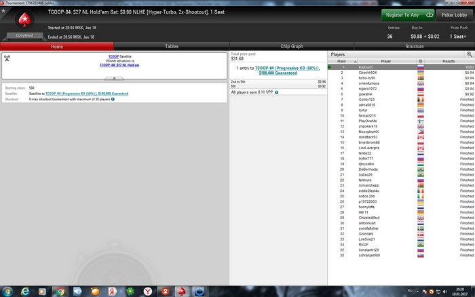
Task: Open the Satellite to TCOOP-04 Progressive KO link
Action: 87,94
